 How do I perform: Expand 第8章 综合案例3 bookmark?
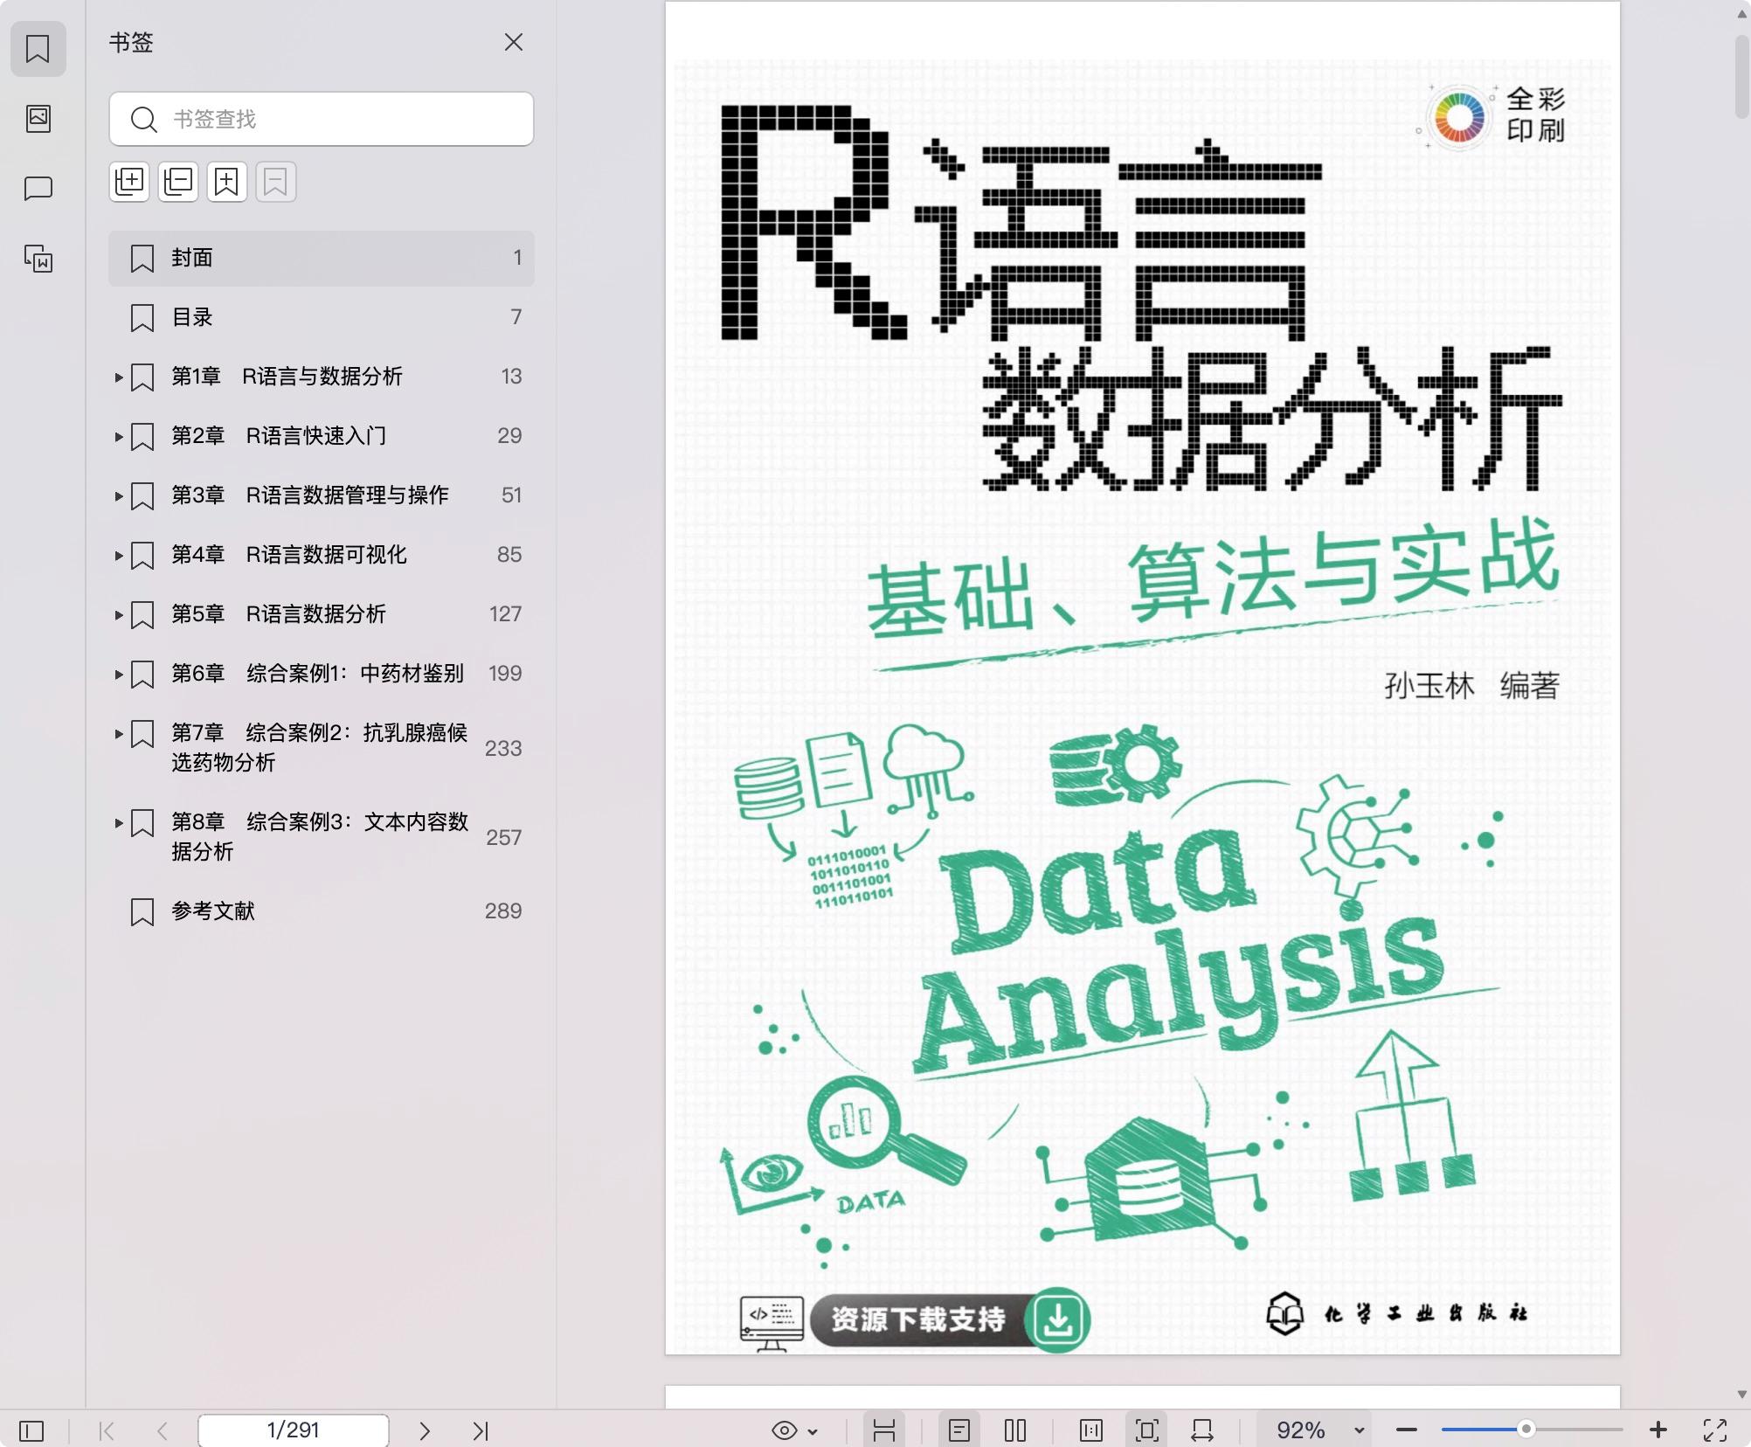pyautogui.click(x=119, y=823)
